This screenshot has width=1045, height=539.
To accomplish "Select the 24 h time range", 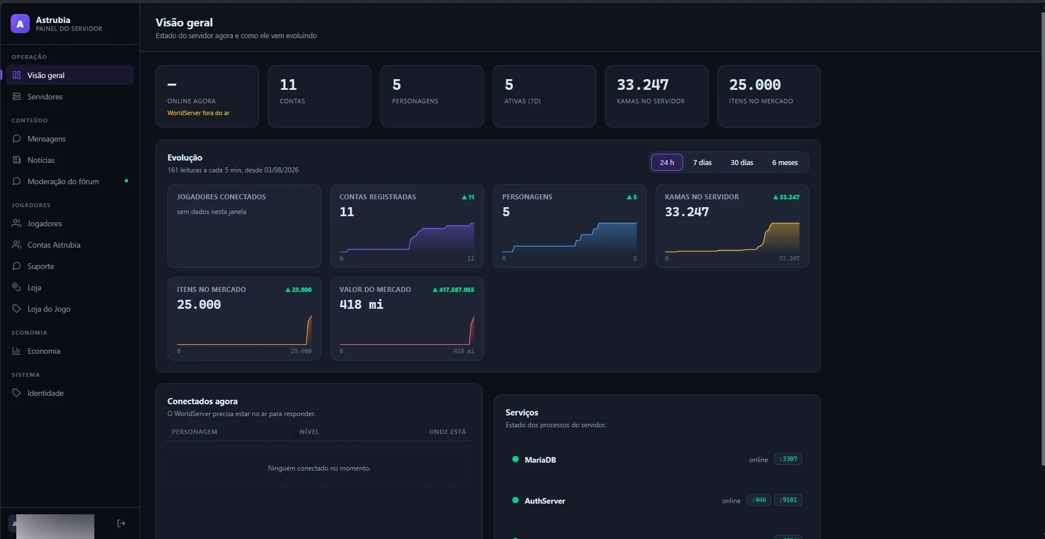I will 667,162.
